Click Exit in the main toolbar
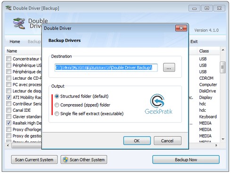The height and width of the screenshot is (174, 231). click(x=194, y=41)
